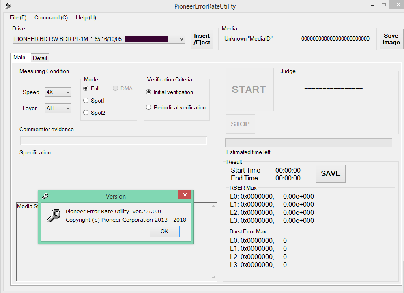Click Burst Error Max L1 row
Screen dimensions: 404x293
click(x=258, y=248)
